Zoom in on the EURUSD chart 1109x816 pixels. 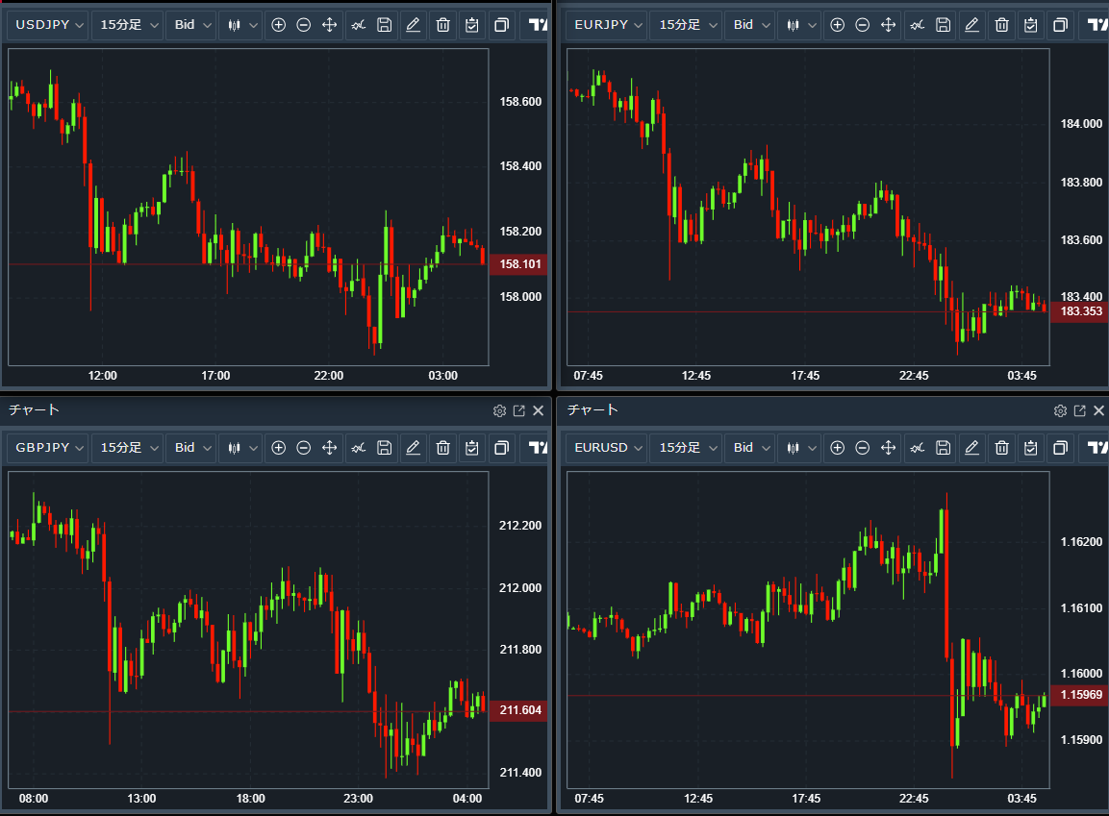[838, 448]
